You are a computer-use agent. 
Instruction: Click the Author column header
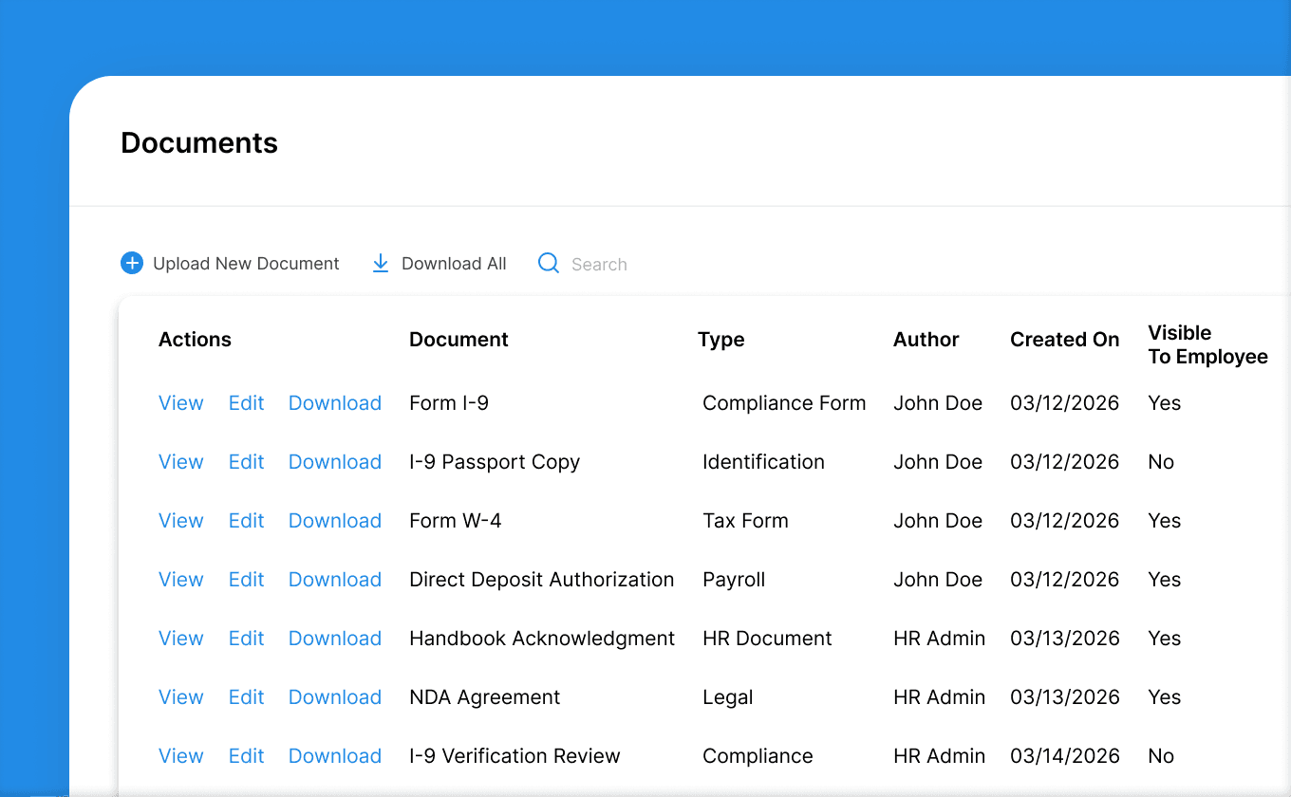tap(926, 339)
